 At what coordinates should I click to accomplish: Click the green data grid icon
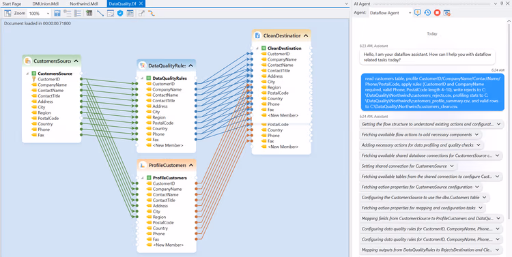pos(89,14)
